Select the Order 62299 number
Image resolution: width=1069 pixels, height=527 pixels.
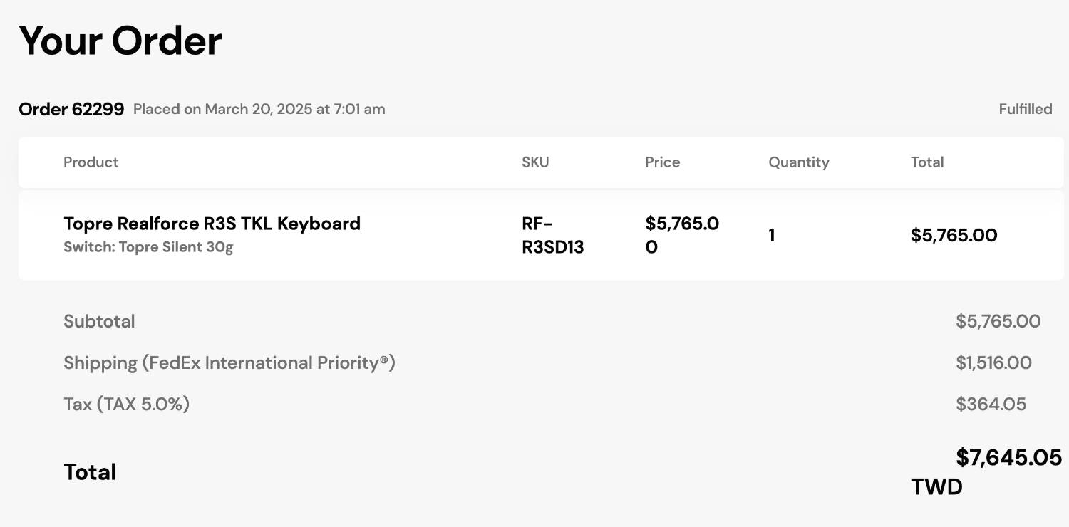71,109
